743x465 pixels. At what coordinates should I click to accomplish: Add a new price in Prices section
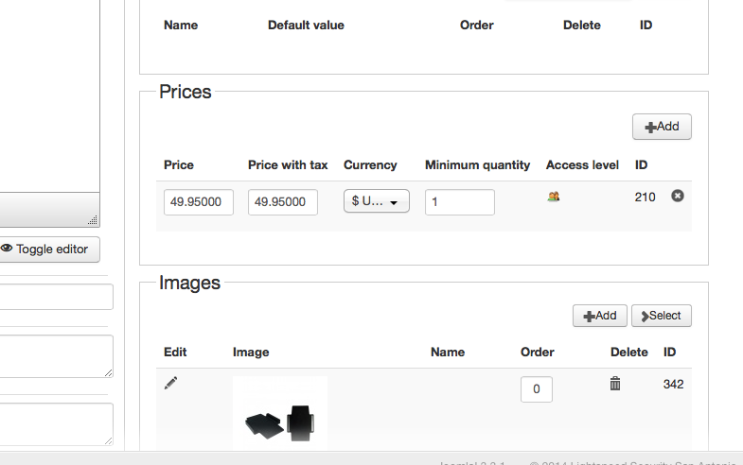click(x=662, y=127)
